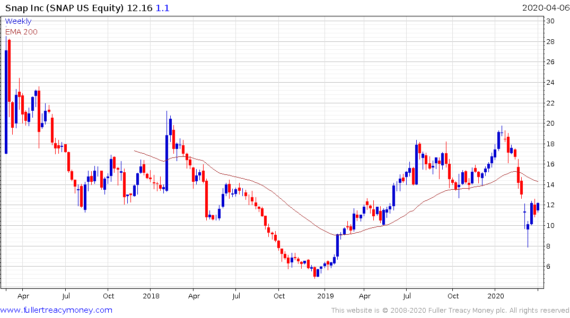Select the 20 price axis label

point(550,123)
